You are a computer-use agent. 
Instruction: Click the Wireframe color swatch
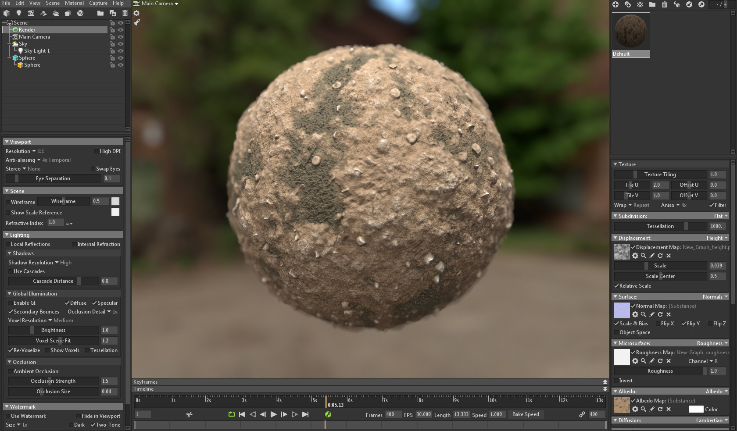coord(115,201)
